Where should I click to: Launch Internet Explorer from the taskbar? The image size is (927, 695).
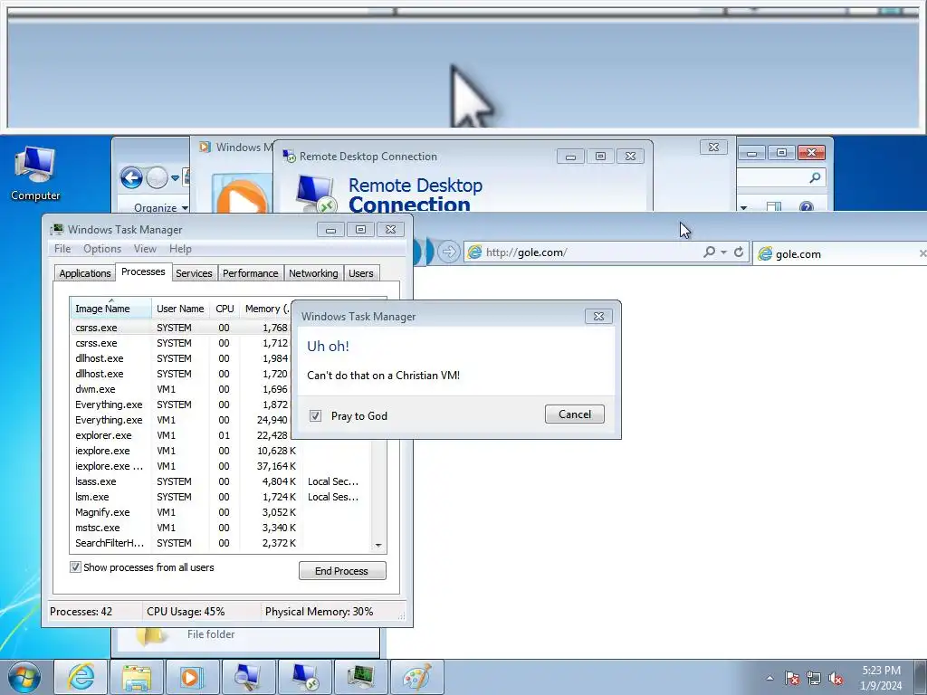(81, 677)
